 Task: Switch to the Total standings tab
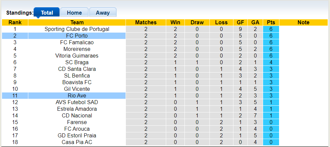(x=47, y=13)
